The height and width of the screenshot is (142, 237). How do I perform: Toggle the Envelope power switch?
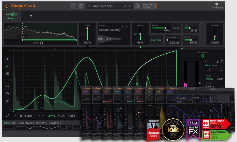tap(202, 56)
